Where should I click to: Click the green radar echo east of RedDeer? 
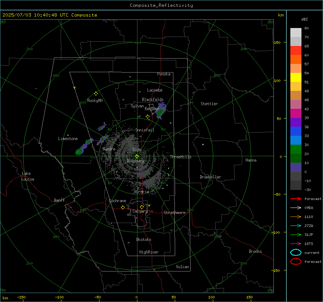pyautogui.click(x=160, y=112)
